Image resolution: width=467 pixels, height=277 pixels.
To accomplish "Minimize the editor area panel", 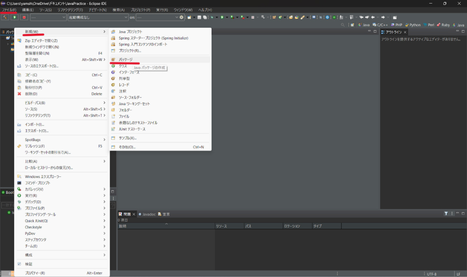I will point(369,31).
